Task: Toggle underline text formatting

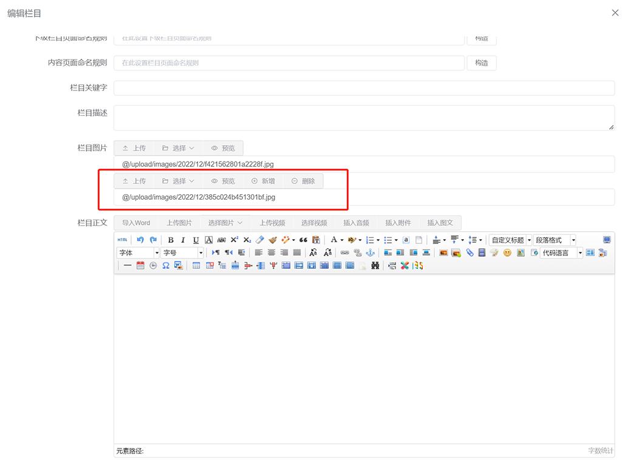Action: (x=196, y=240)
